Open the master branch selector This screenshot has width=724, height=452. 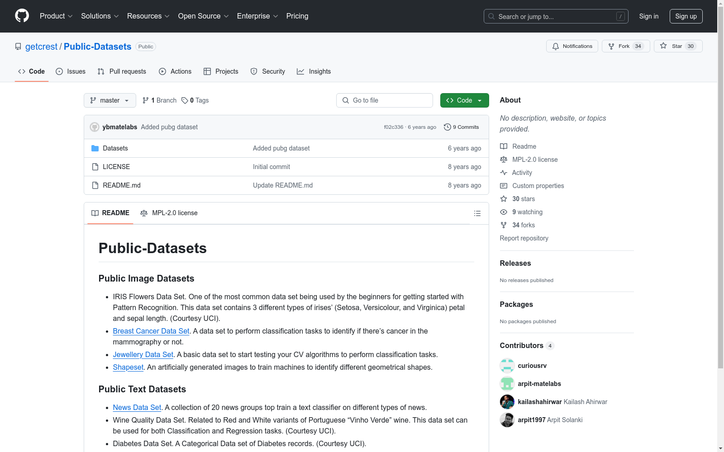click(110, 100)
